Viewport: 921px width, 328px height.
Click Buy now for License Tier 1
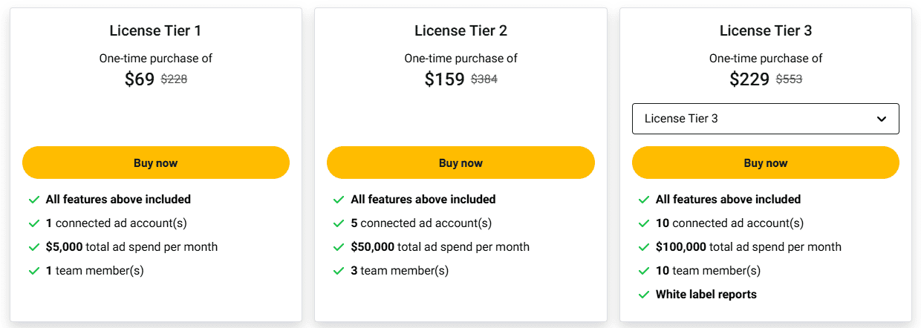pos(155,163)
